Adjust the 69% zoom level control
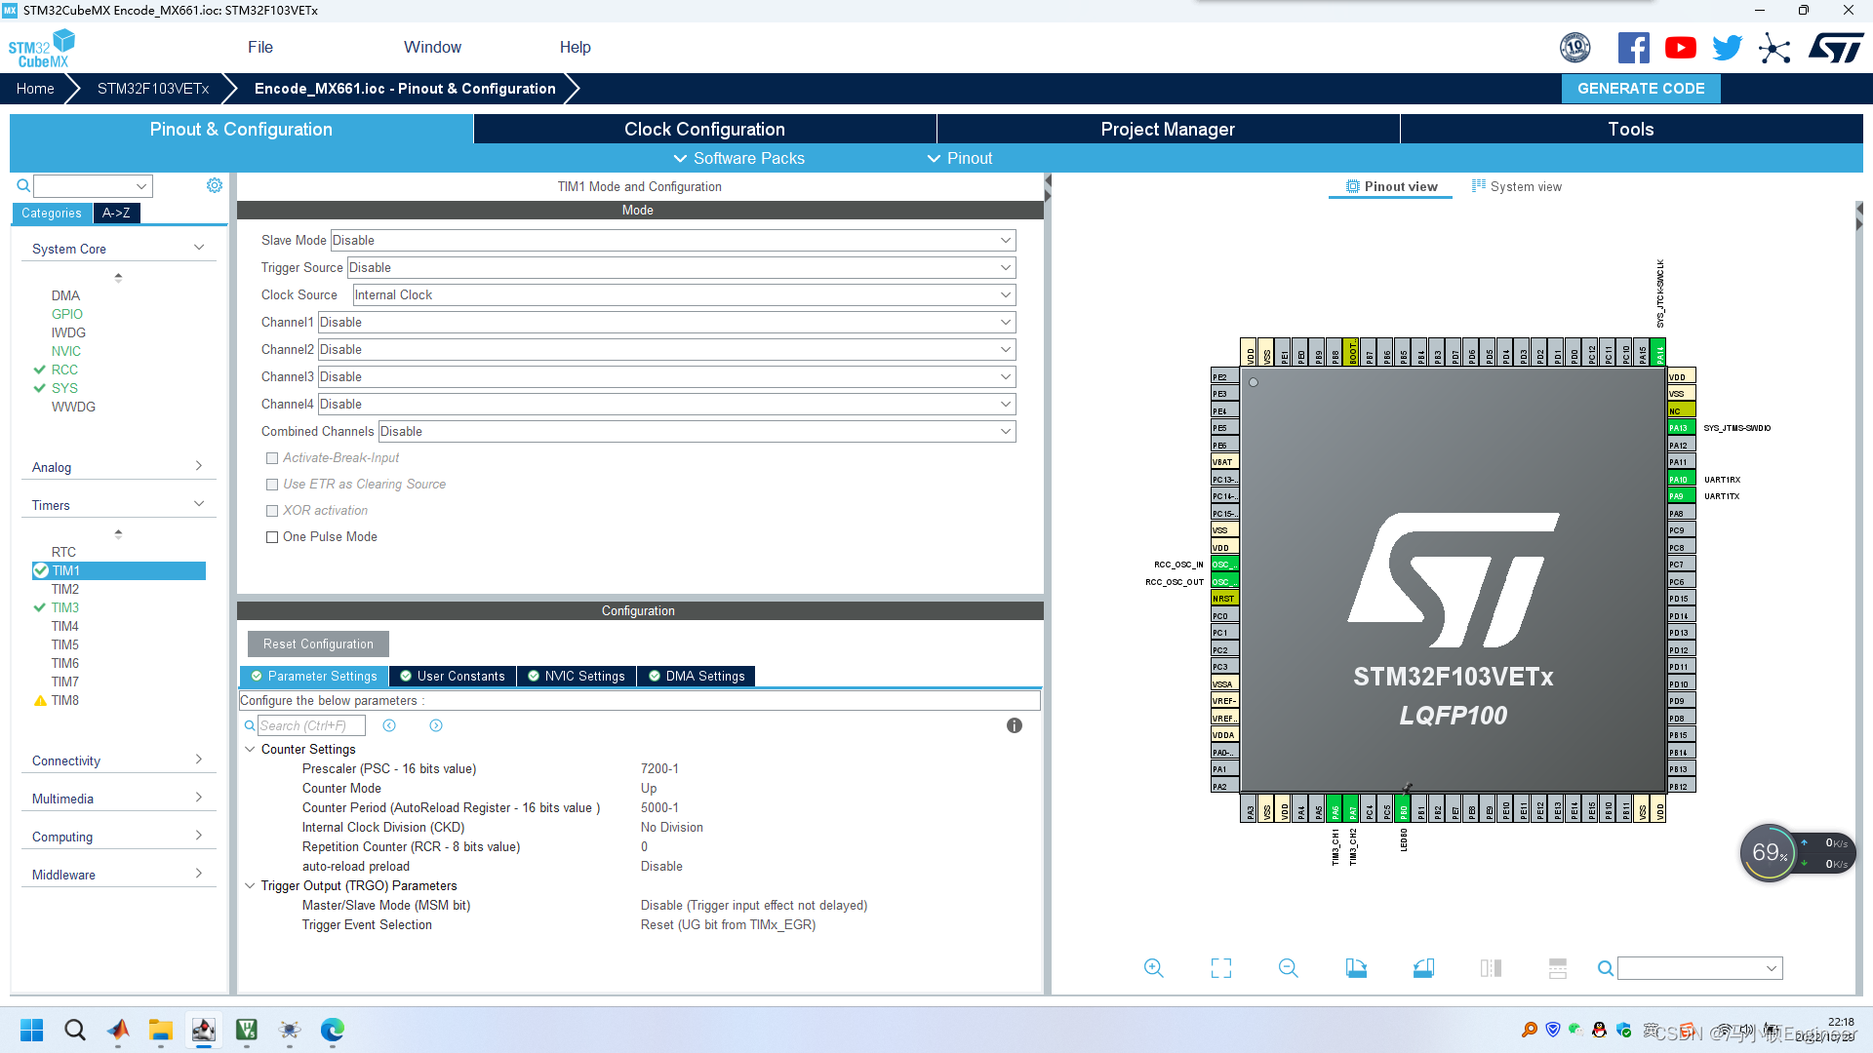 click(1770, 852)
